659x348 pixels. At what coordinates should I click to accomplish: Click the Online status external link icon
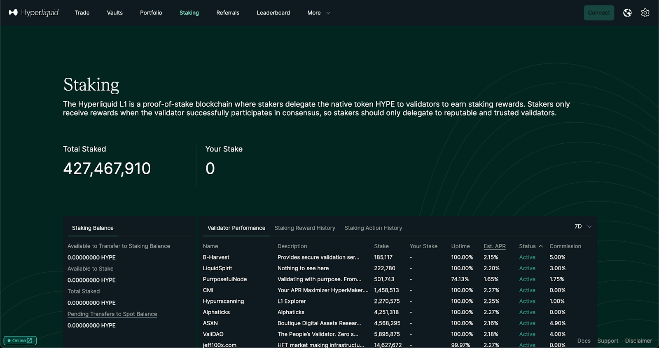[x=29, y=341]
